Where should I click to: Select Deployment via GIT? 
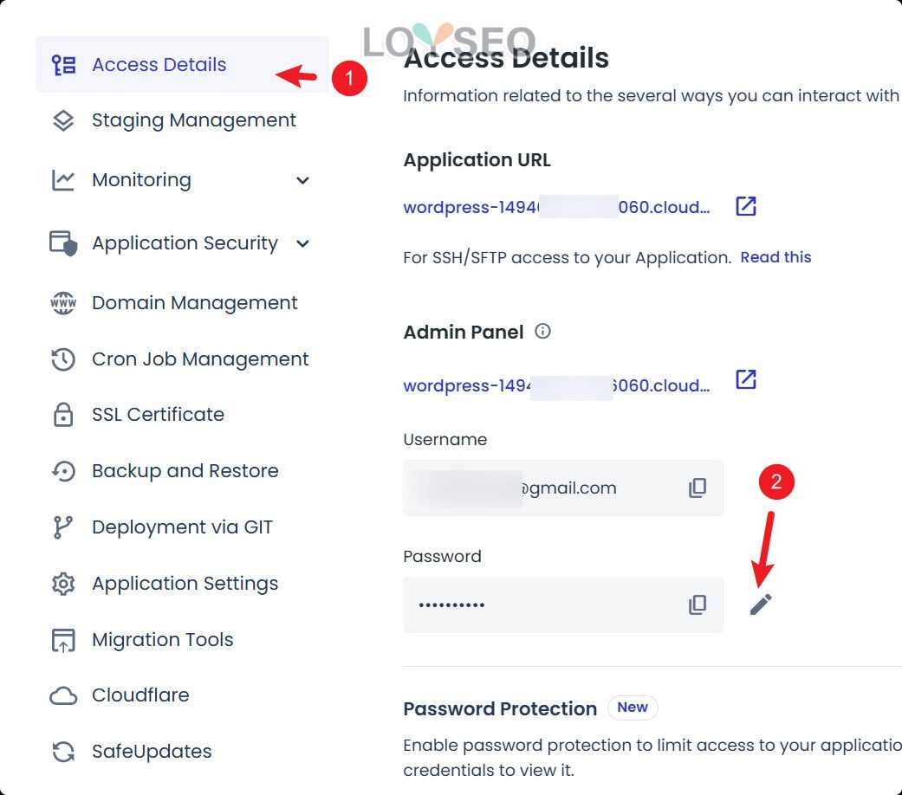click(182, 527)
